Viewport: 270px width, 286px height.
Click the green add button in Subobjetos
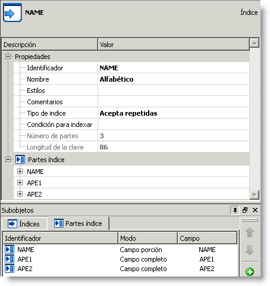pos(250,272)
